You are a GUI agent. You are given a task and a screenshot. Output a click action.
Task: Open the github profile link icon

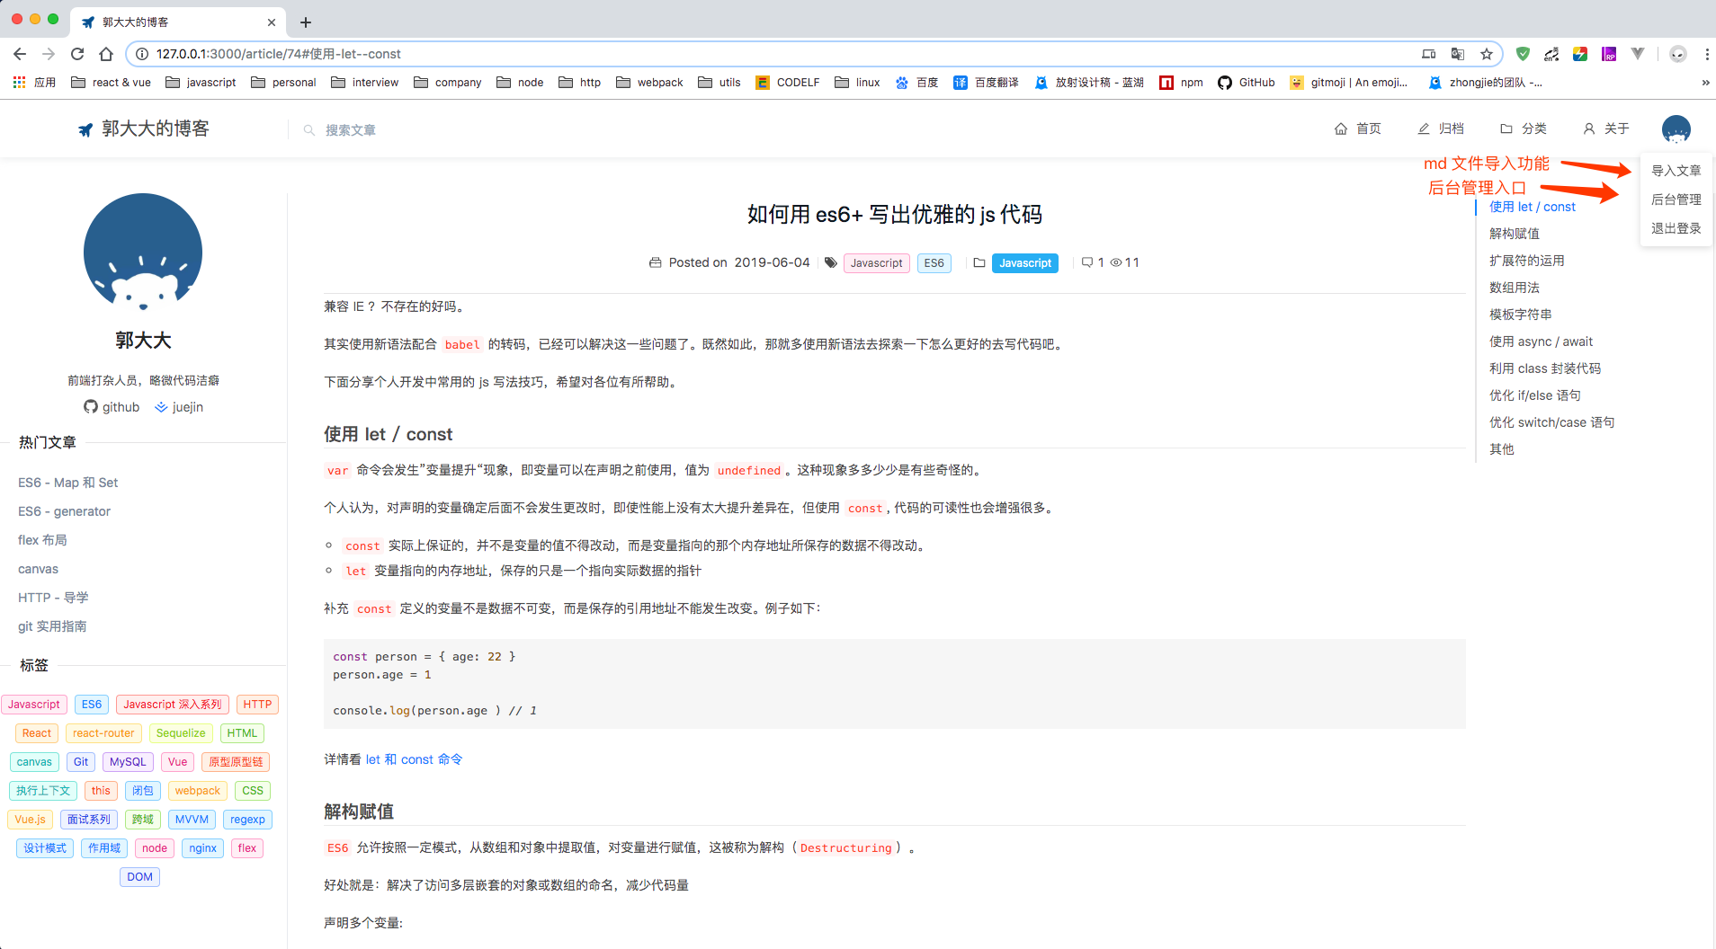91,407
